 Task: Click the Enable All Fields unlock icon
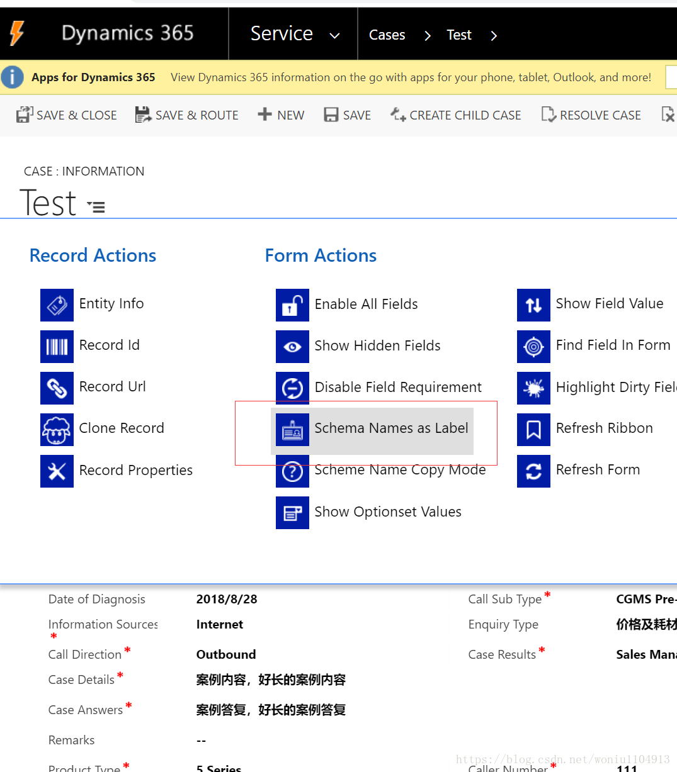(x=292, y=305)
